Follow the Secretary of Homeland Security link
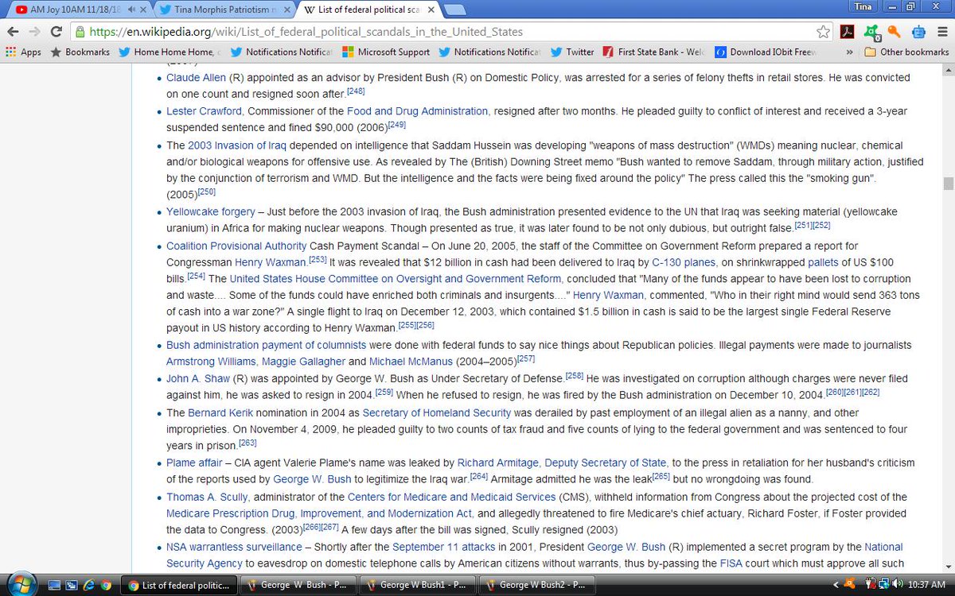The width and height of the screenshot is (955, 596). coord(437,413)
